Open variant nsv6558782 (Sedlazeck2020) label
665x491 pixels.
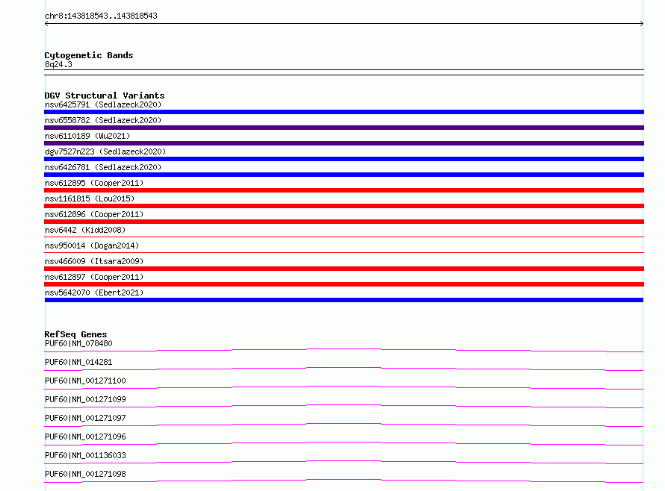point(103,120)
